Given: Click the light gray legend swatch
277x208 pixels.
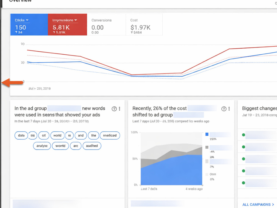Looking at the screenshot, I should coord(207,161).
